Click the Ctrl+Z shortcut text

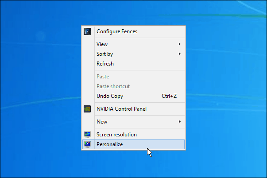tap(169, 96)
